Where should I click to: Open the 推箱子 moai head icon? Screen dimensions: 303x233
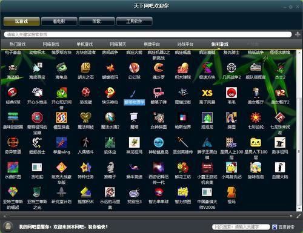110,167
